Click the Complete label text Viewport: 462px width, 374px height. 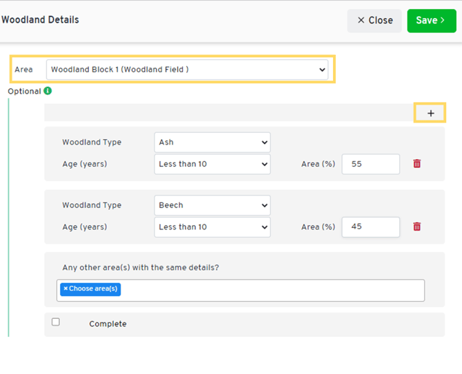(x=108, y=324)
